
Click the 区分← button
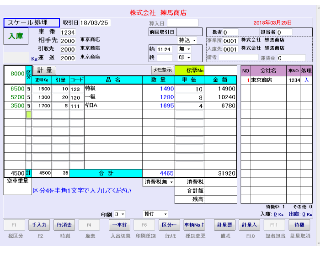(169, 225)
